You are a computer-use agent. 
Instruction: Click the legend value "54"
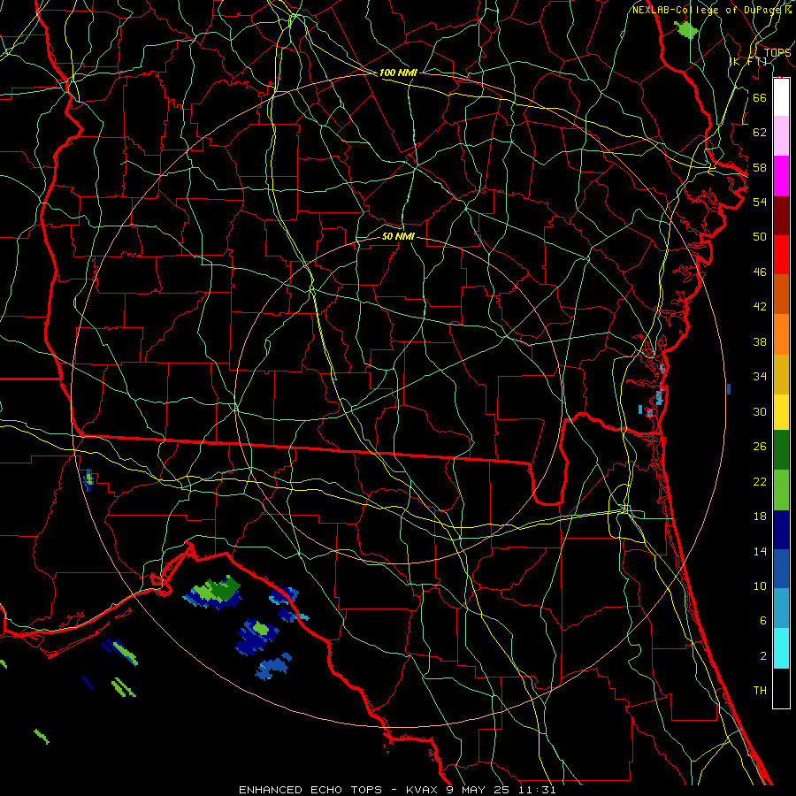[760, 202]
